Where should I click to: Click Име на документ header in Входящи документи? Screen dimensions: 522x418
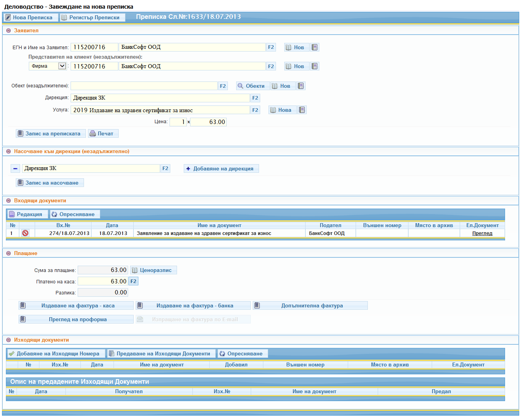pyautogui.click(x=219, y=226)
